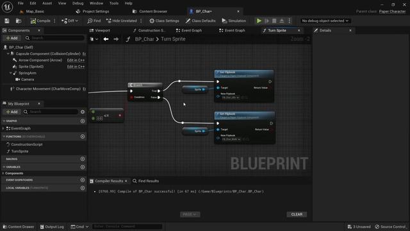The height and width of the screenshot is (231, 410).
Task: Select the Arrow Component row
Action: click(40, 60)
